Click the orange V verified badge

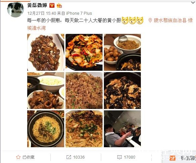click(x=52, y=5)
